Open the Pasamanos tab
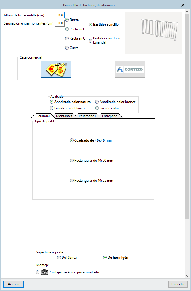Screen dimensions: 191x291 87,116
